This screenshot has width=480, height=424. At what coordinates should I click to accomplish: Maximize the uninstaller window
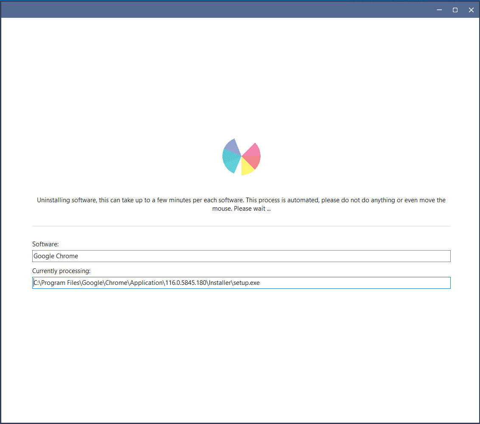click(455, 10)
